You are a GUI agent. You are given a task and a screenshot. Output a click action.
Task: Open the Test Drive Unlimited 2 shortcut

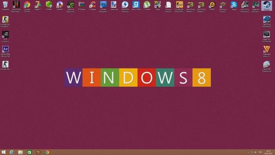pyautogui.click(x=266, y=22)
